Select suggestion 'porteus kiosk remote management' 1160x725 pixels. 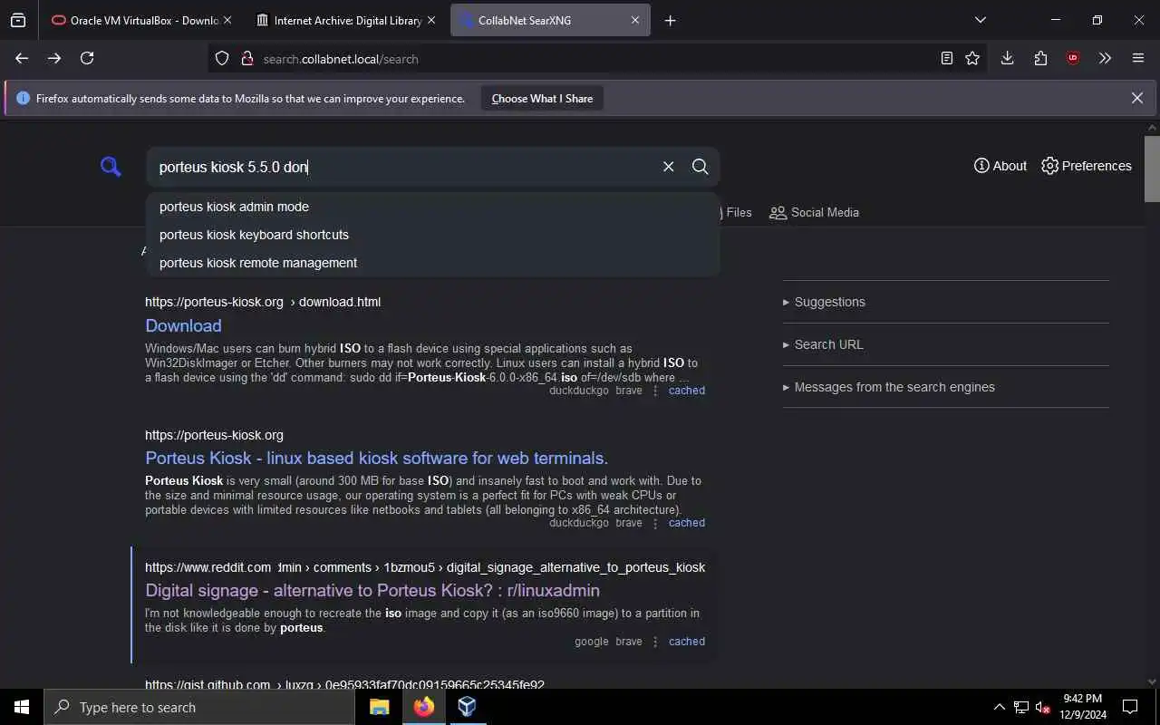(258, 263)
